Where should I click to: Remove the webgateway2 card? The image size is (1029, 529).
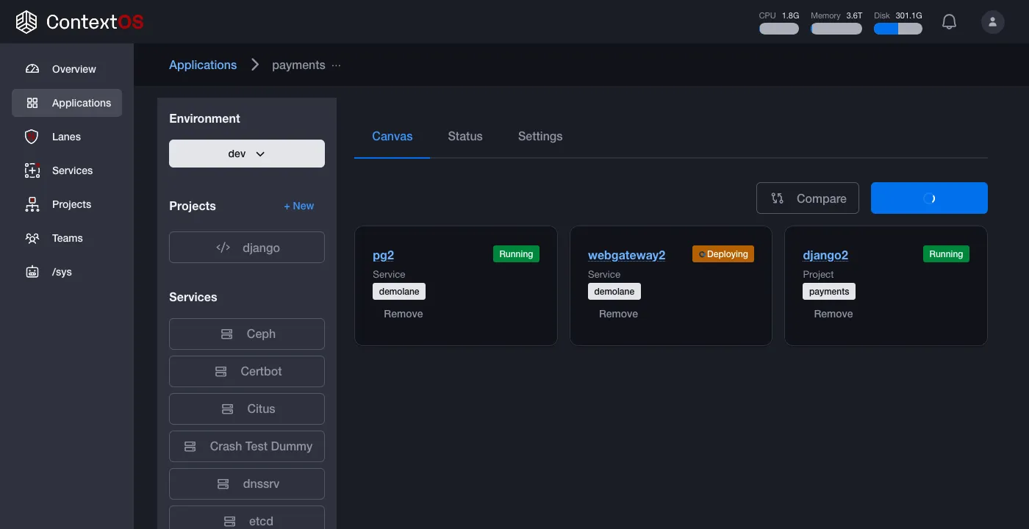[618, 314]
